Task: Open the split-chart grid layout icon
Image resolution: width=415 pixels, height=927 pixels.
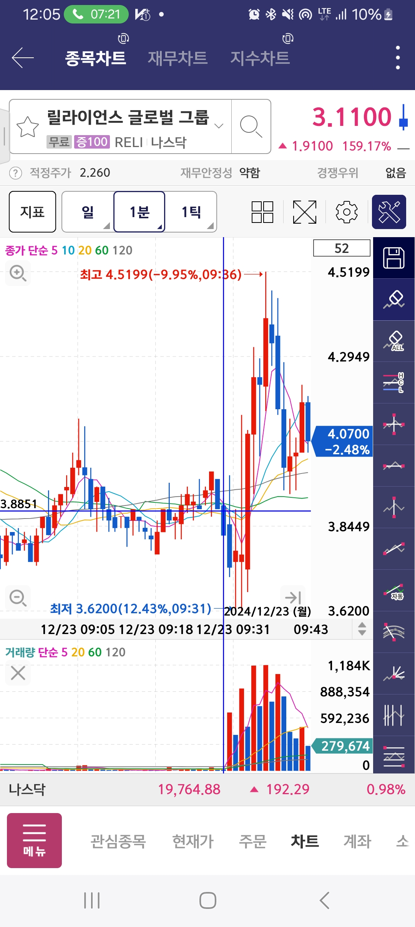Action: (262, 212)
